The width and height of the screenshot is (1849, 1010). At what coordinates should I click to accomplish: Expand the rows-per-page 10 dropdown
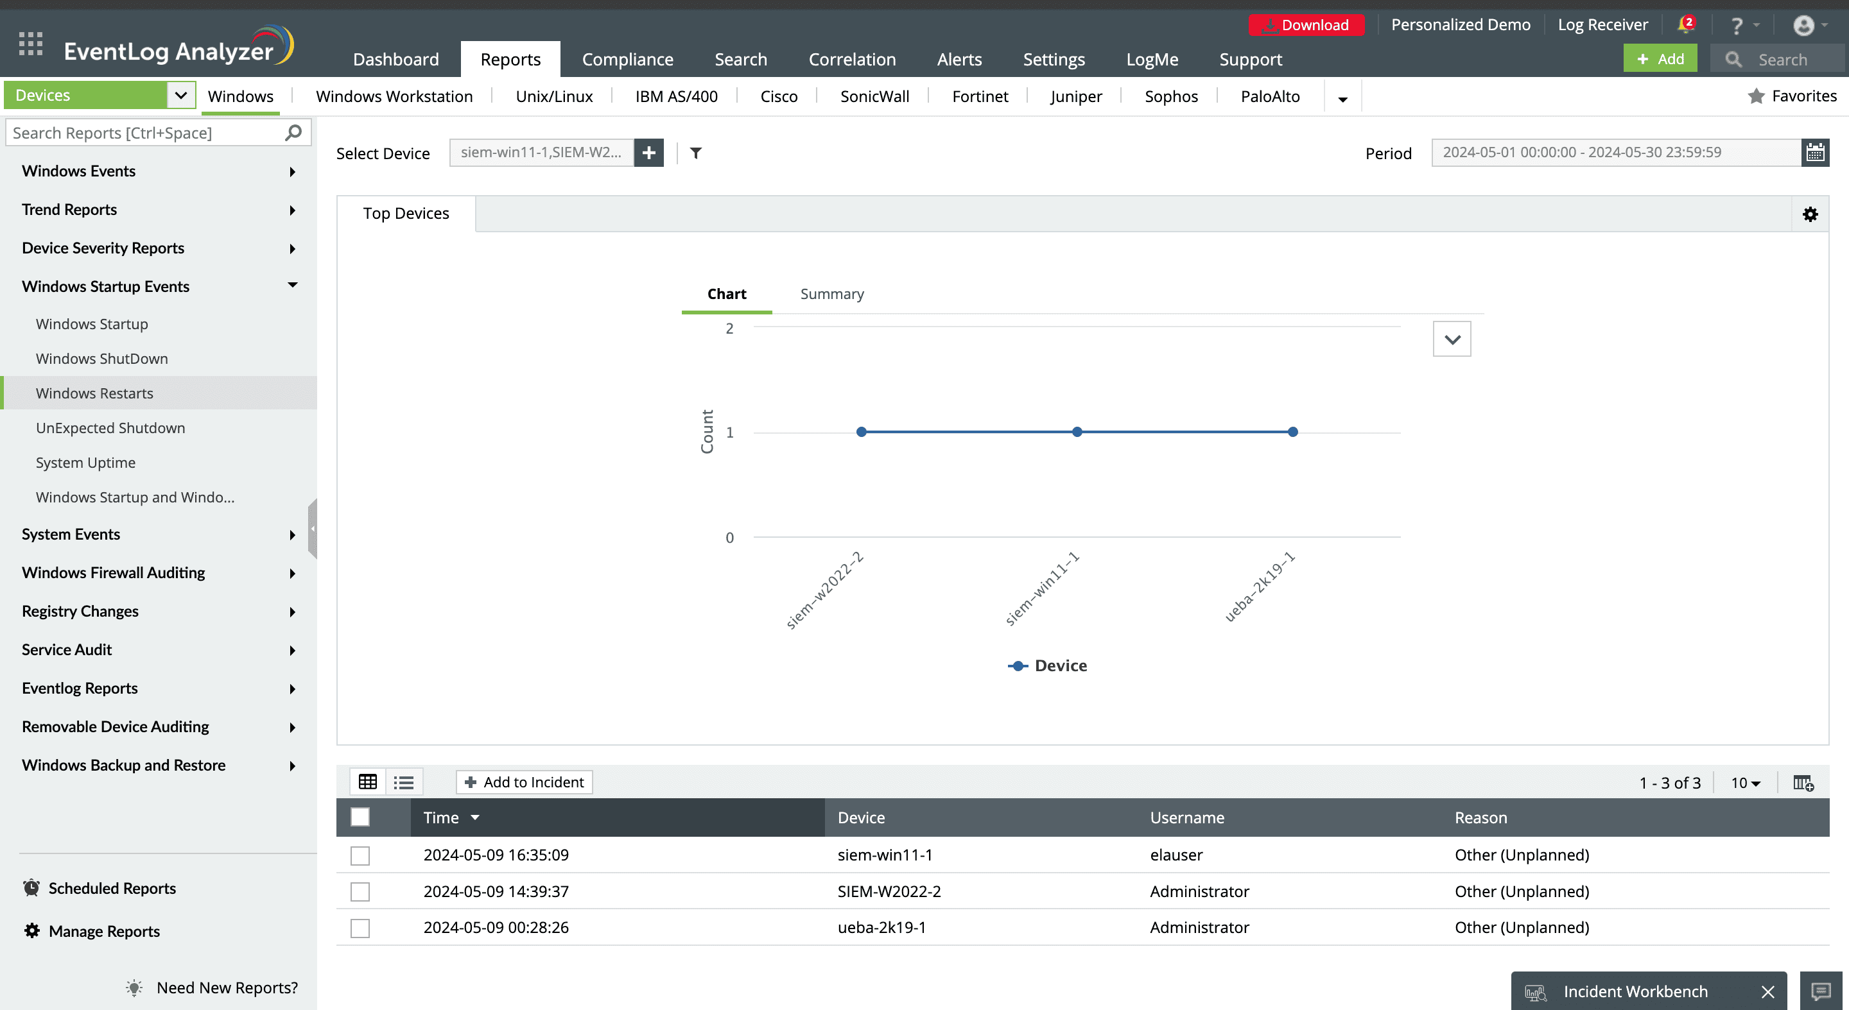[1745, 783]
